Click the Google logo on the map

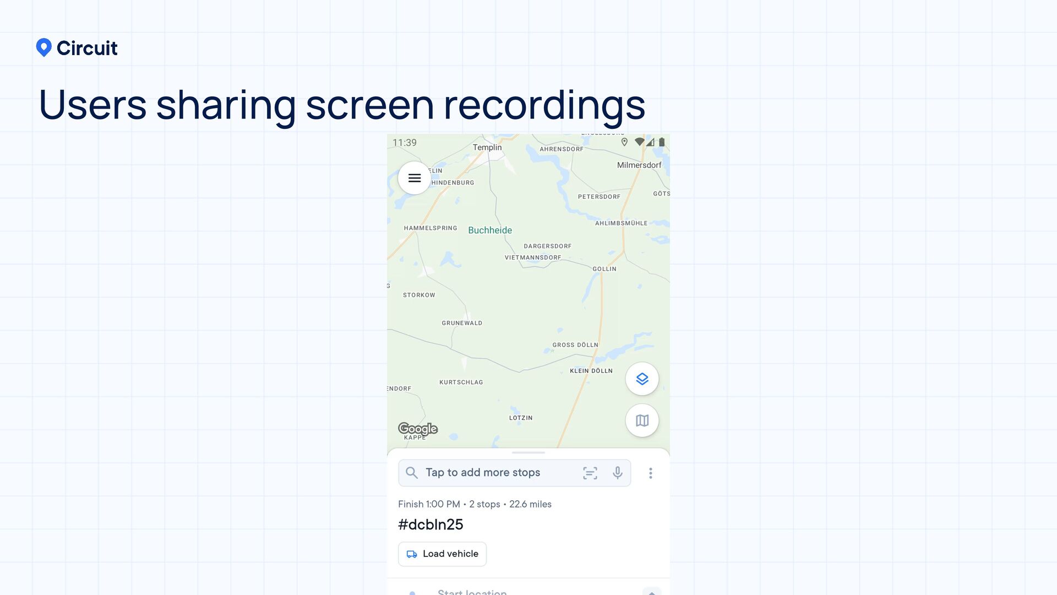pyautogui.click(x=418, y=429)
